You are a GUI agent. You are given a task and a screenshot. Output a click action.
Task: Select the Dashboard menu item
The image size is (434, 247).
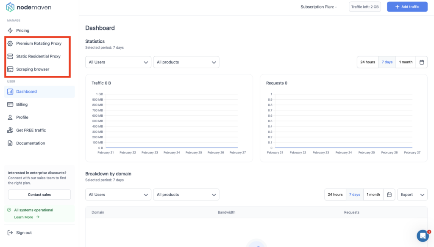[x=39, y=91]
